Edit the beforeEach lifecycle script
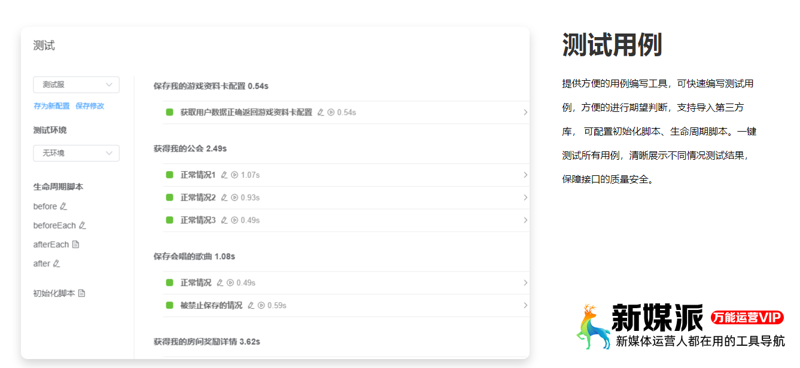 pos(83,226)
